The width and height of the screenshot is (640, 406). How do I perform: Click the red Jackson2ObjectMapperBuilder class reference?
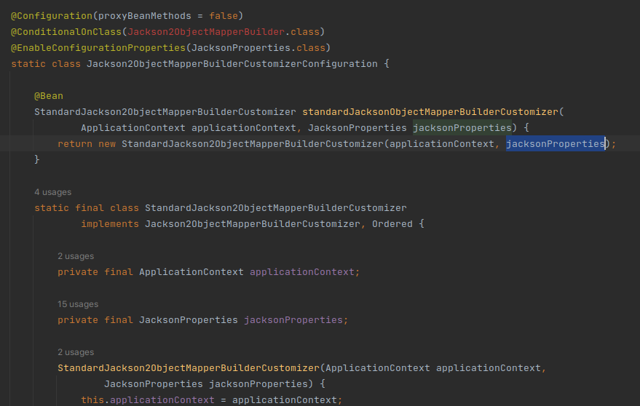206,32
